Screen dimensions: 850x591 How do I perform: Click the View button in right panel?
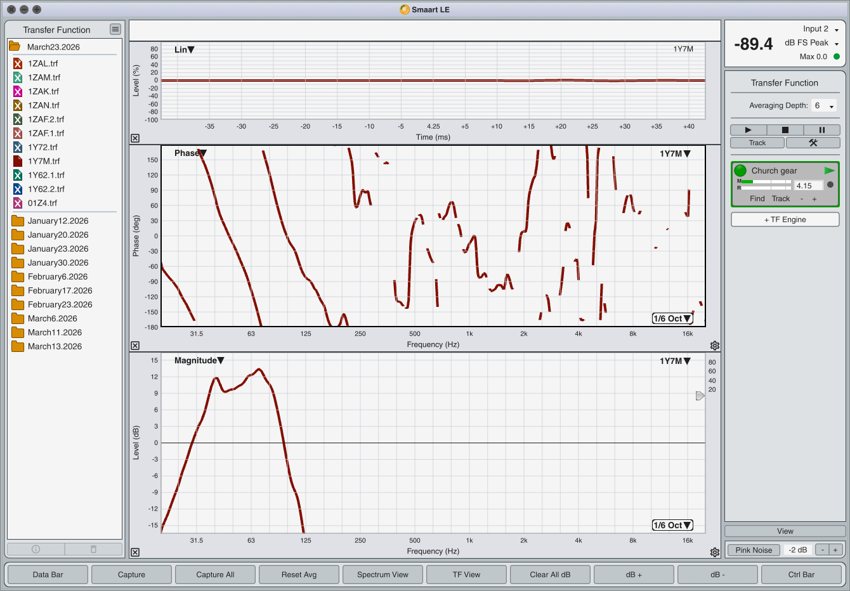[785, 531]
